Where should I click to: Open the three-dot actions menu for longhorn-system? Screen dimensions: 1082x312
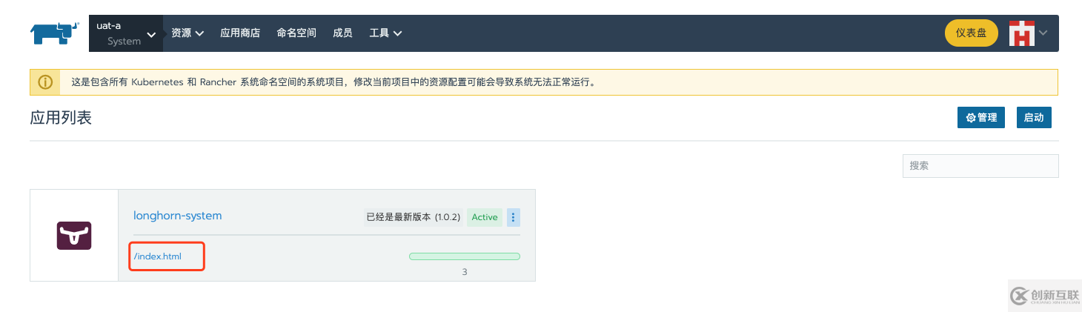pos(514,217)
